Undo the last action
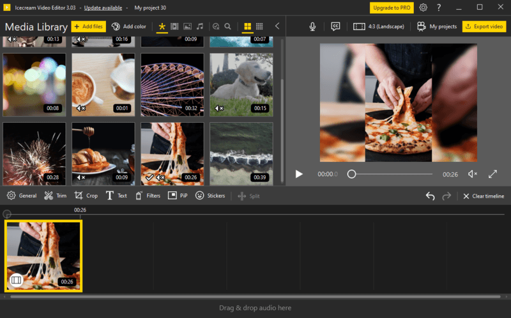Screen dimensions: 511x318 [430, 196]
